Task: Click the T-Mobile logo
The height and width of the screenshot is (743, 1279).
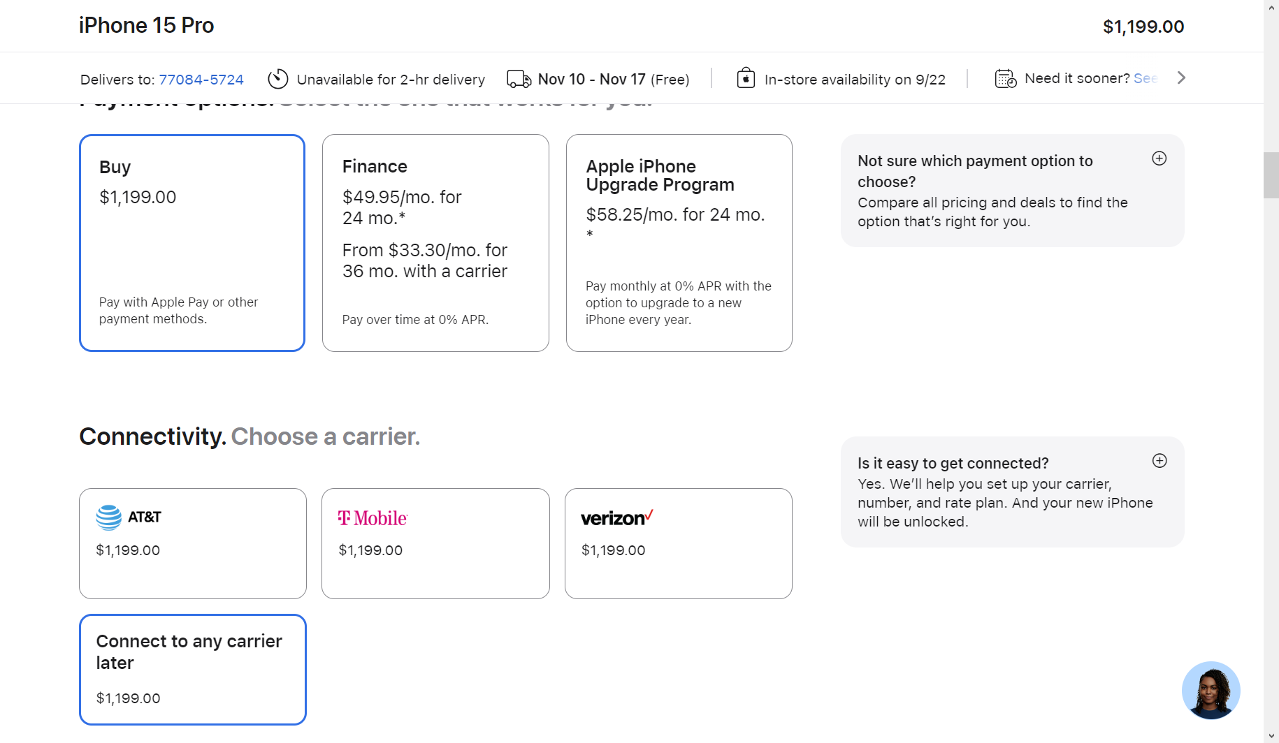Action: click(373, 518)
